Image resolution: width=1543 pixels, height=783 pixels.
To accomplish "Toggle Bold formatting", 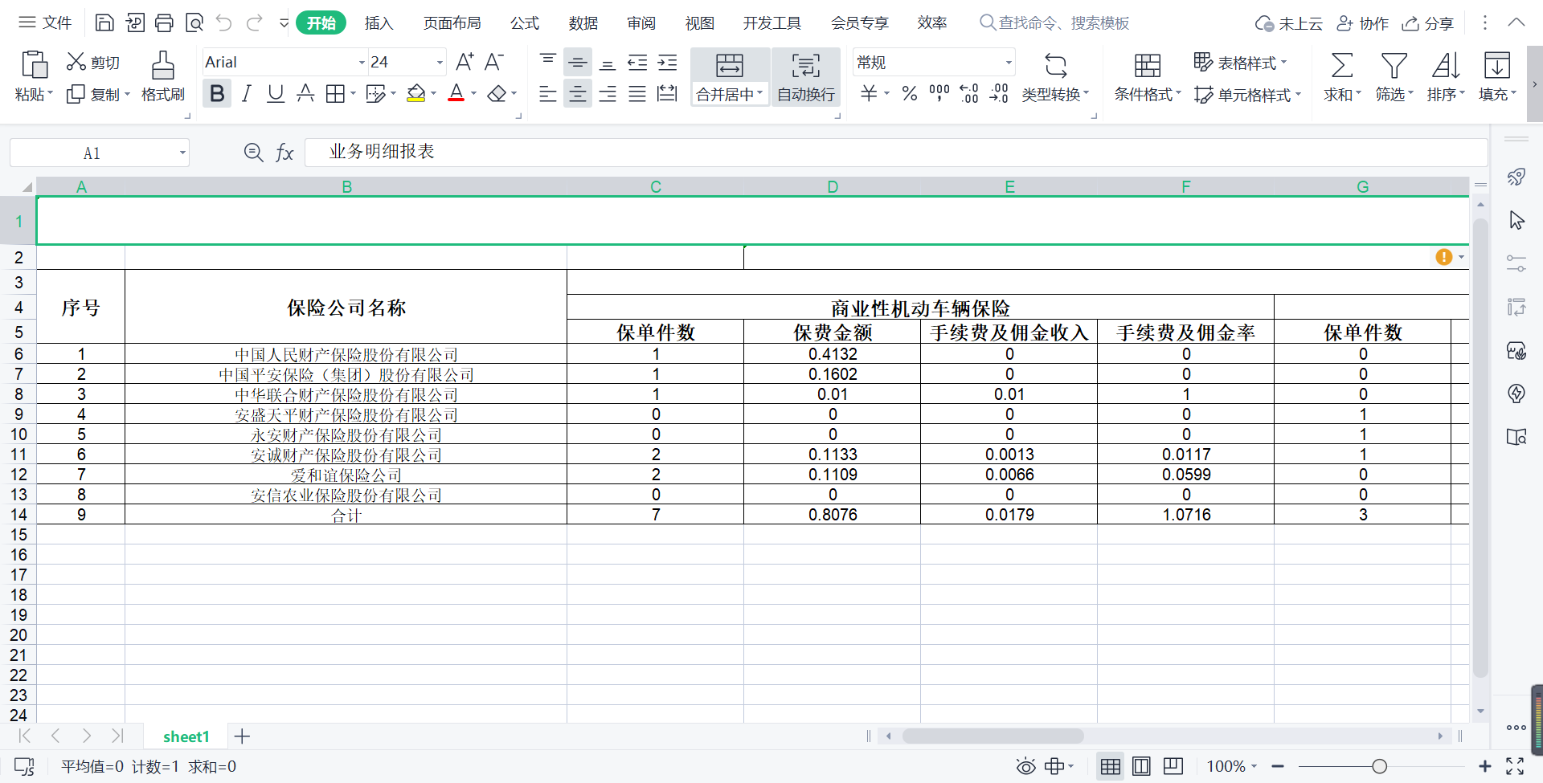I will click(x=217, y=94).
